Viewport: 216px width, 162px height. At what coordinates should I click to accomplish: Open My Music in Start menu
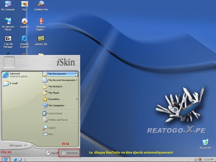pos(60,93)
